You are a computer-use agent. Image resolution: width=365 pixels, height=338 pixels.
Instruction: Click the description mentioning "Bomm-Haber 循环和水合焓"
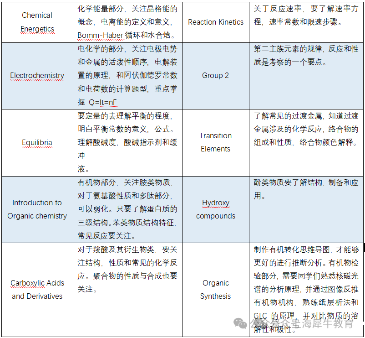click(127, 22)
